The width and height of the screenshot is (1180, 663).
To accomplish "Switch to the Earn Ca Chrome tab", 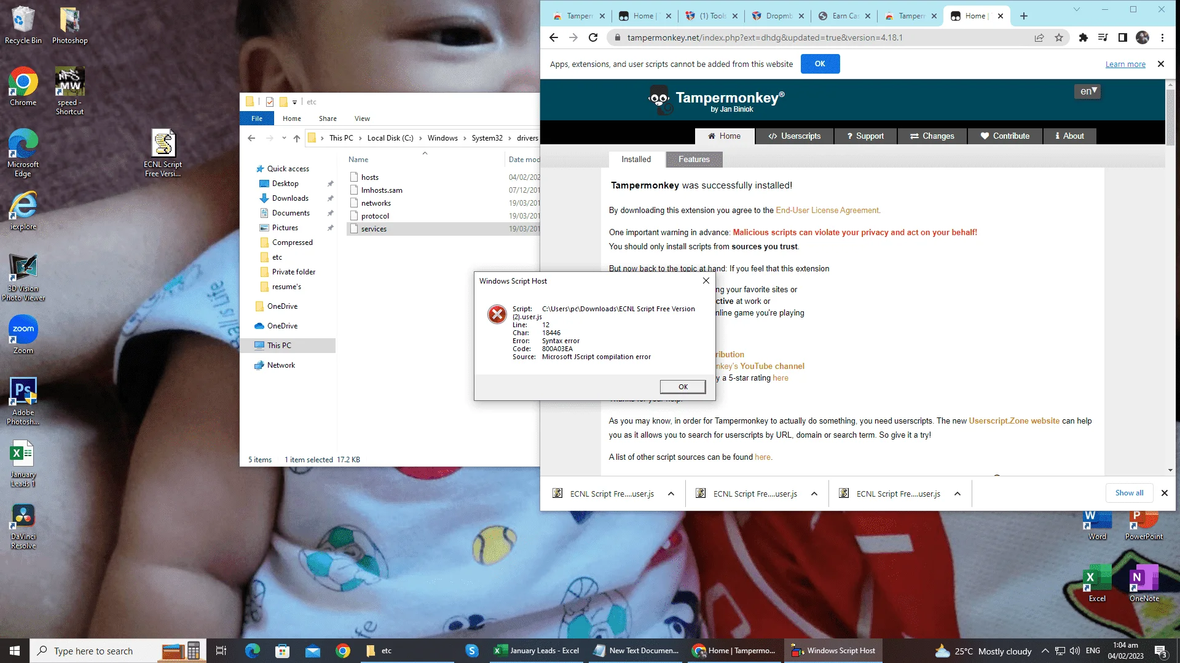I will pos(844,16).
